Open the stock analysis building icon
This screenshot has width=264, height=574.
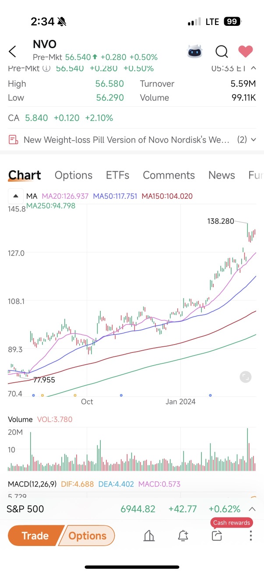149,536
